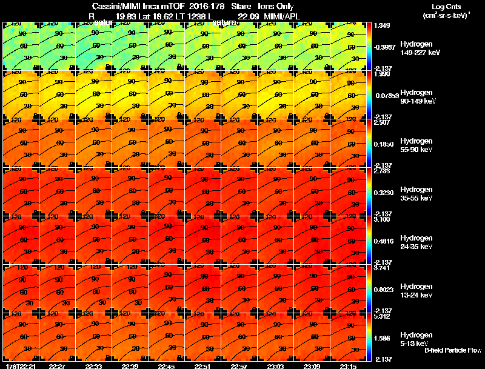
Task: Click the Hydrogen 149-227 keV color bar
Action: (x=369, y=47)
